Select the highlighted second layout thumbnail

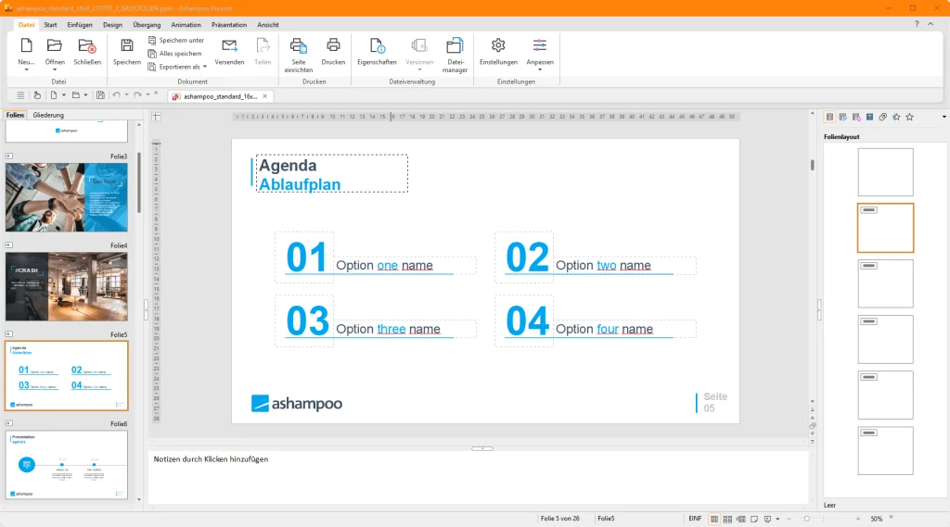[x=885, y=228]
